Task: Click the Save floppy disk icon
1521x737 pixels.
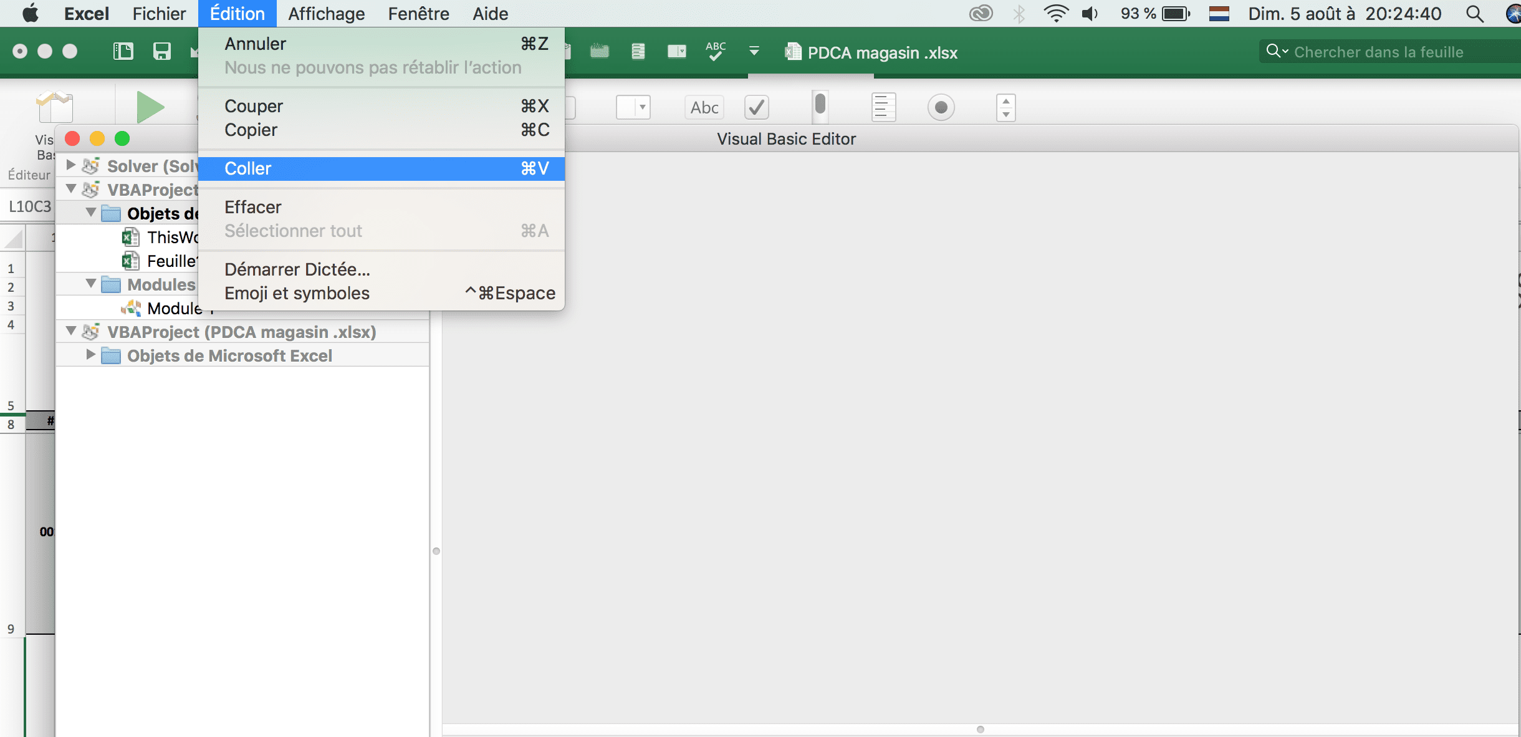Action: point(162,51)
